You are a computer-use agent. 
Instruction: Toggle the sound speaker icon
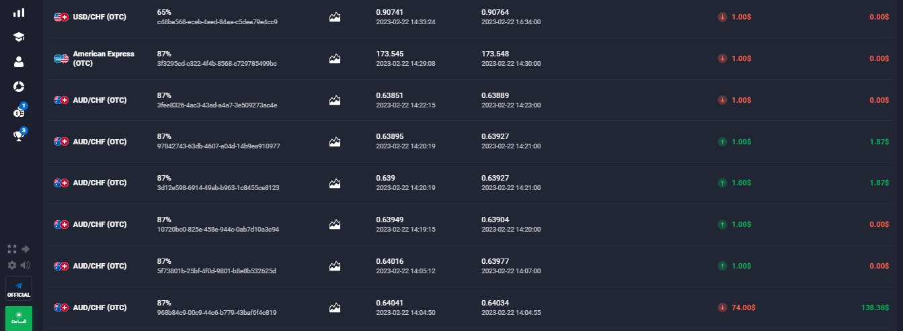26,265
